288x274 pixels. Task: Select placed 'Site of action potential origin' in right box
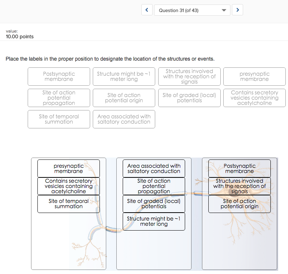coord(239,204)
